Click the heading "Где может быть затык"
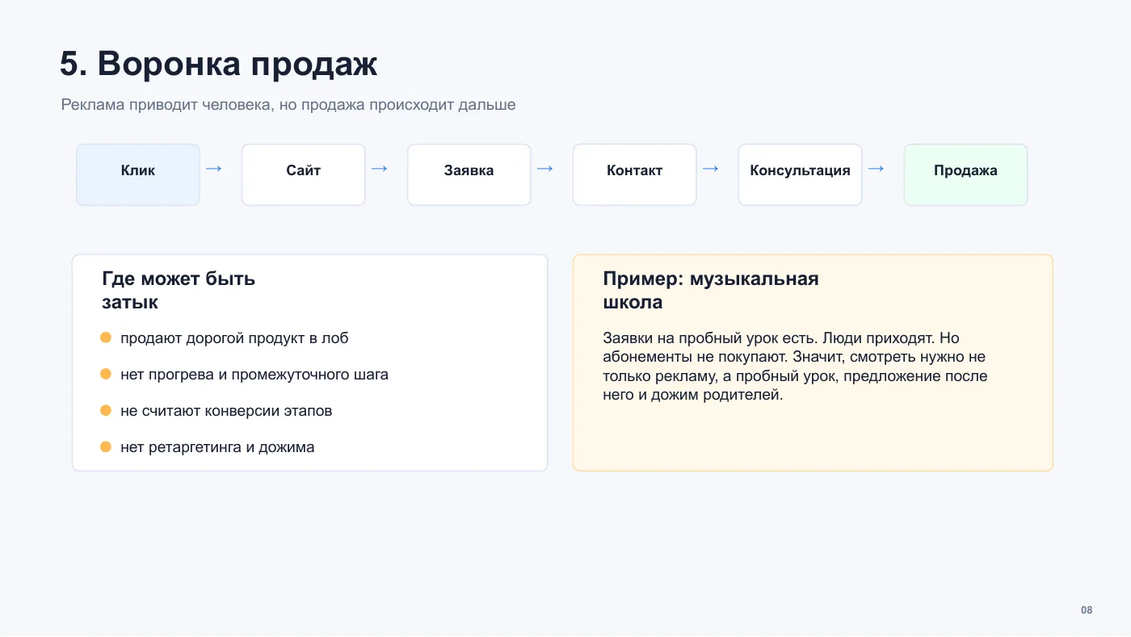 (179, 291)
